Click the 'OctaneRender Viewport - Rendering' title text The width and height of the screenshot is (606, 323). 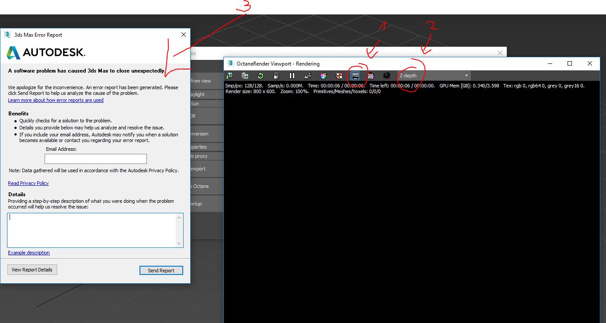click(278, 63)
